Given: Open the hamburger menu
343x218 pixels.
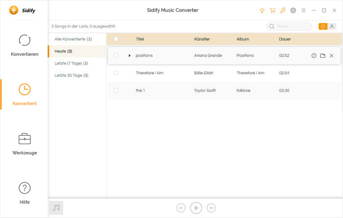Looking at the screenshot, I should tap(303, 10).
